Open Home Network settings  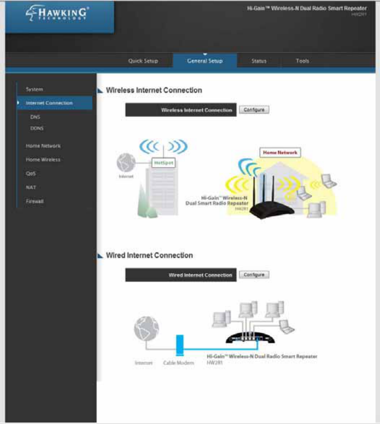[43, 146]
